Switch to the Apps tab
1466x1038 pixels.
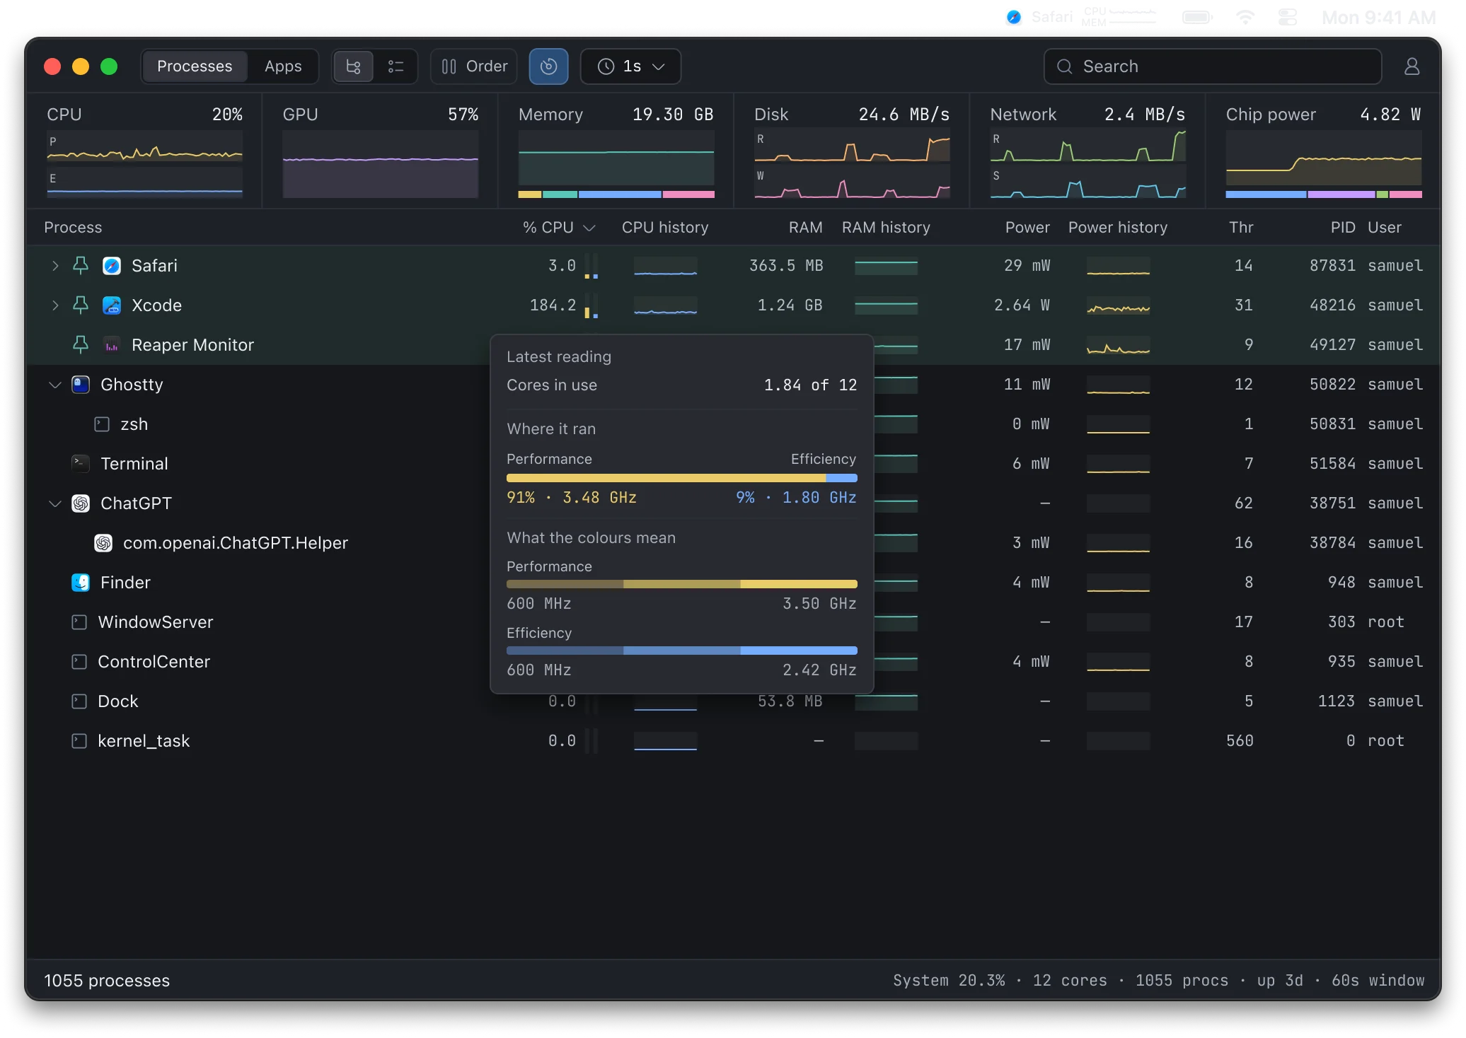(x=283, y=66)
